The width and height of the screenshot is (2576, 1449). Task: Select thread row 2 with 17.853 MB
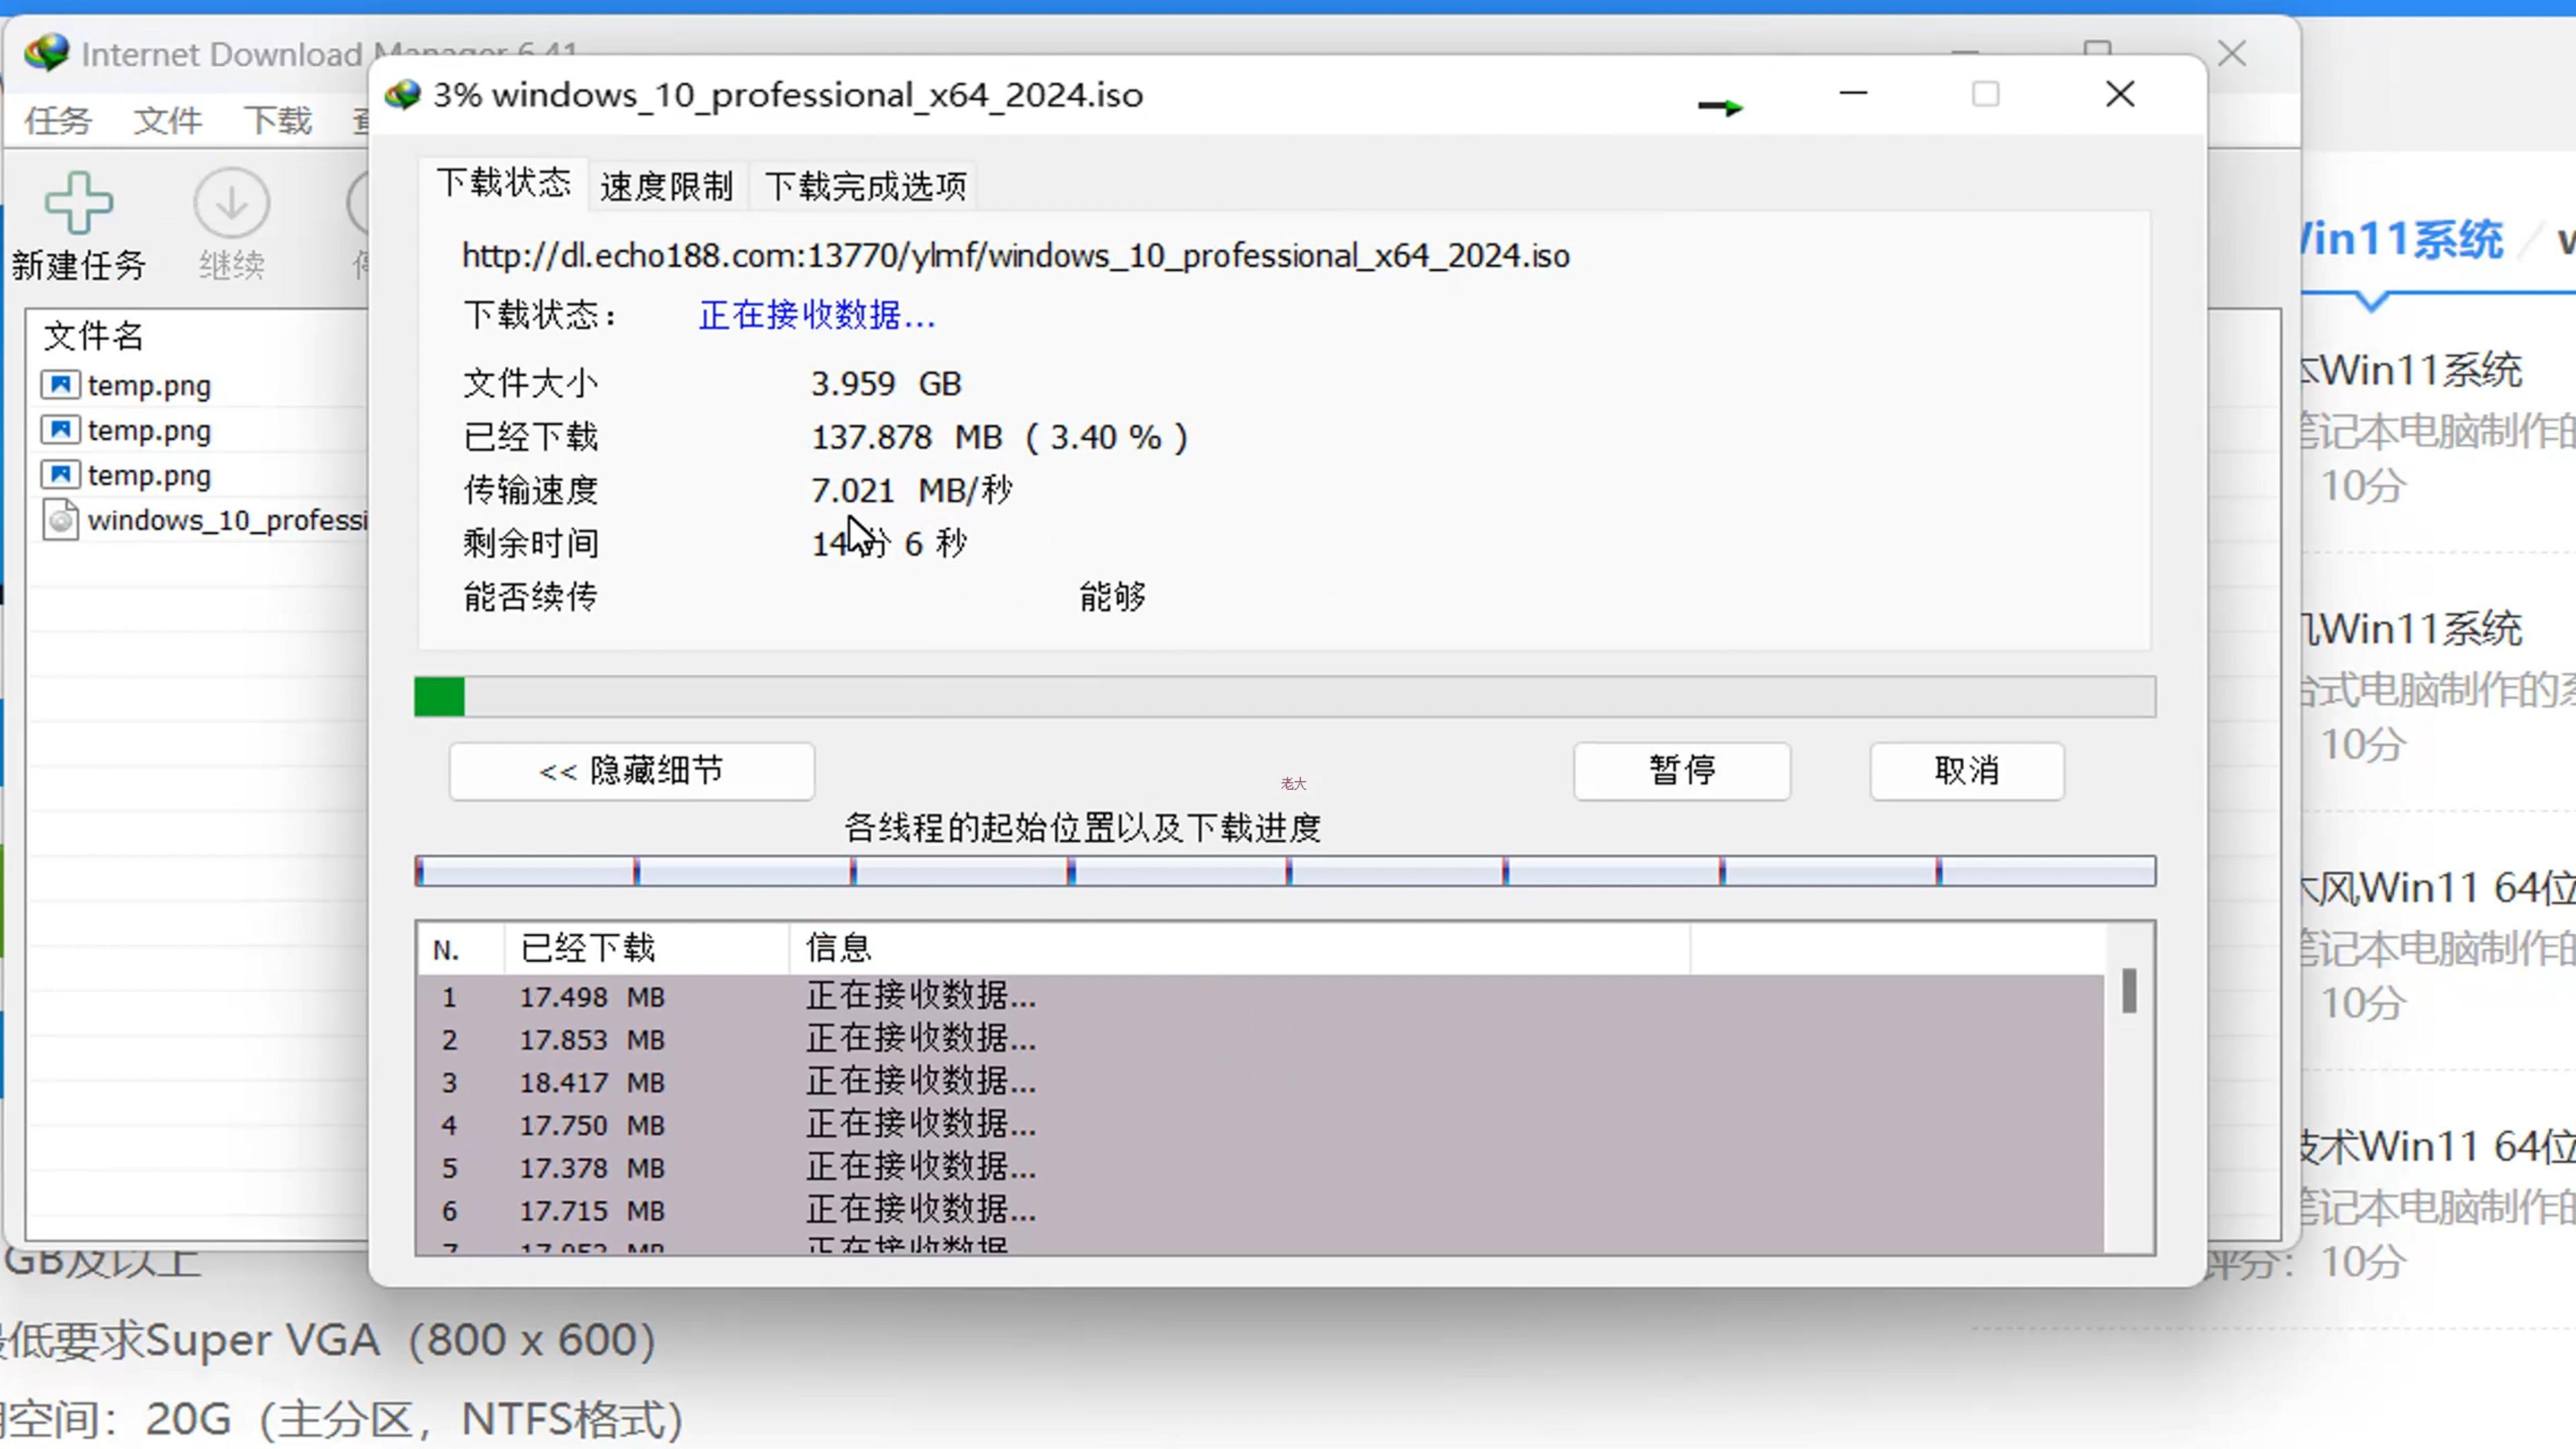[1260, 1040]
